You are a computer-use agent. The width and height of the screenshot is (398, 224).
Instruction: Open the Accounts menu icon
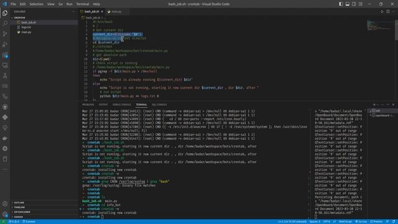5,203
